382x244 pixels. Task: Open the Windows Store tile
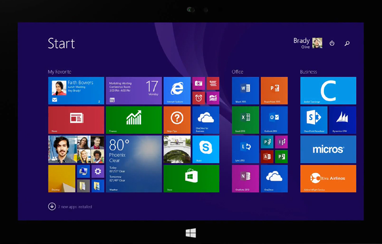[191, 178]
